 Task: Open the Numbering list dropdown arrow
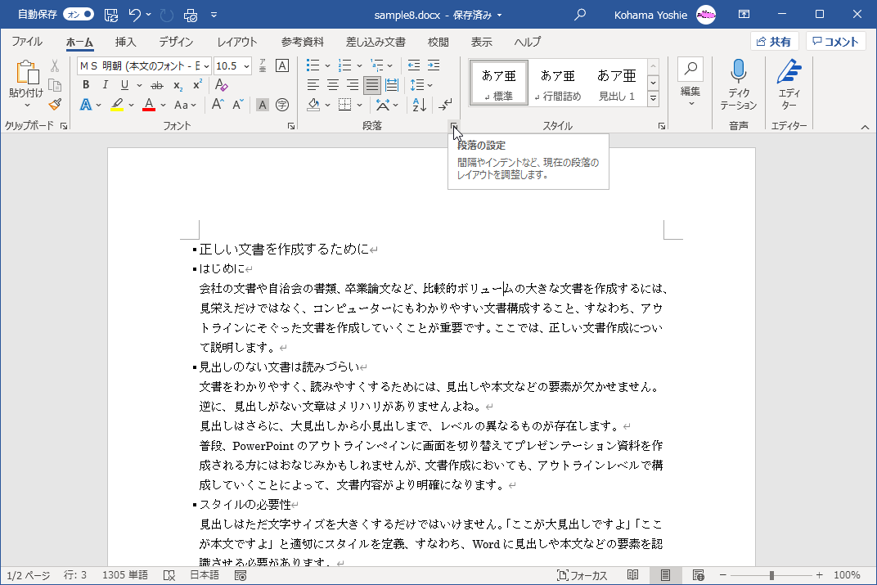[359, 66]
